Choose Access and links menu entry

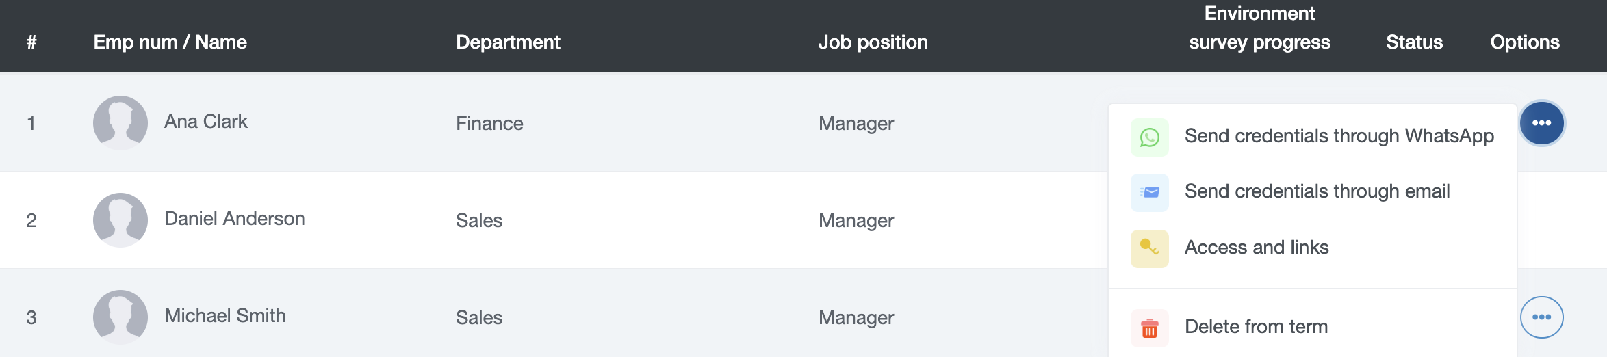(1257, 247)
